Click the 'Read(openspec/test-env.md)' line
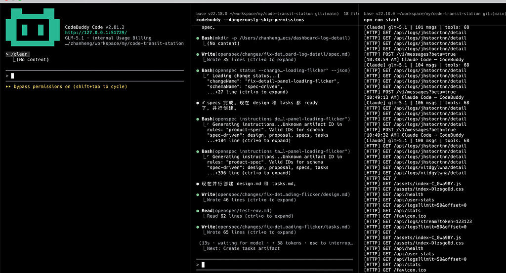This screenshot has height=273, width=506. pos(237,211)
